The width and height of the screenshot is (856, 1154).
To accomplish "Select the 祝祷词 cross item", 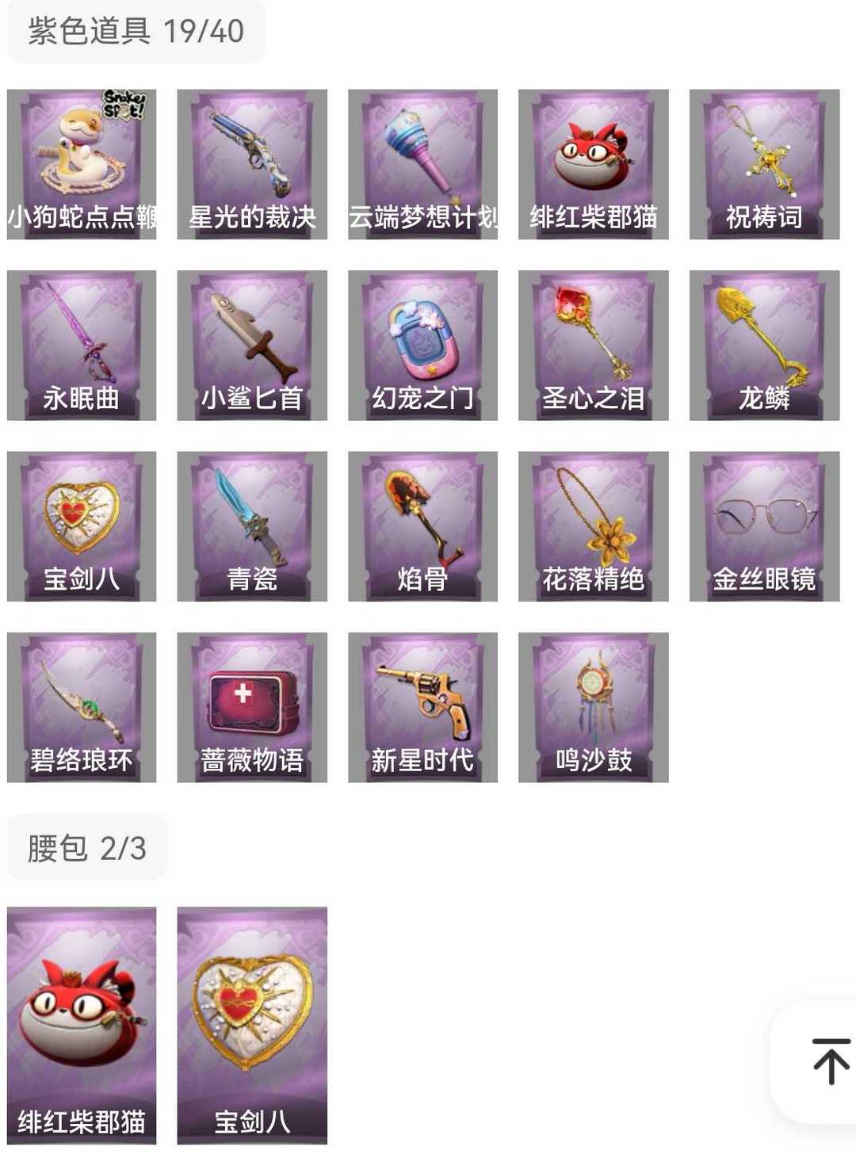I will 765,164.
